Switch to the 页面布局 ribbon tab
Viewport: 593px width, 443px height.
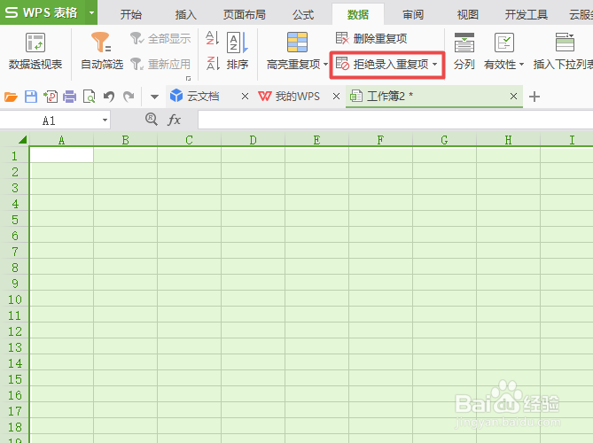[245, 14]
